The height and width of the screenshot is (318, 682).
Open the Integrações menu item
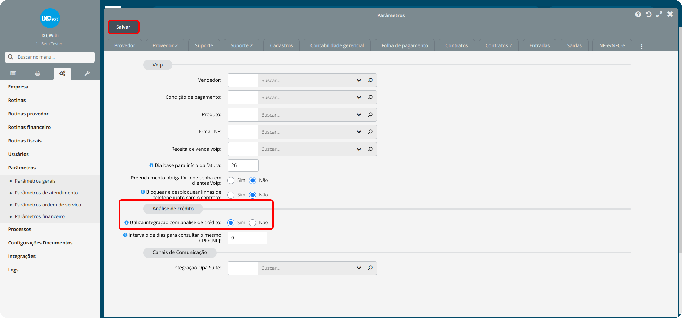pyautogui.click(x=22, y=256)
